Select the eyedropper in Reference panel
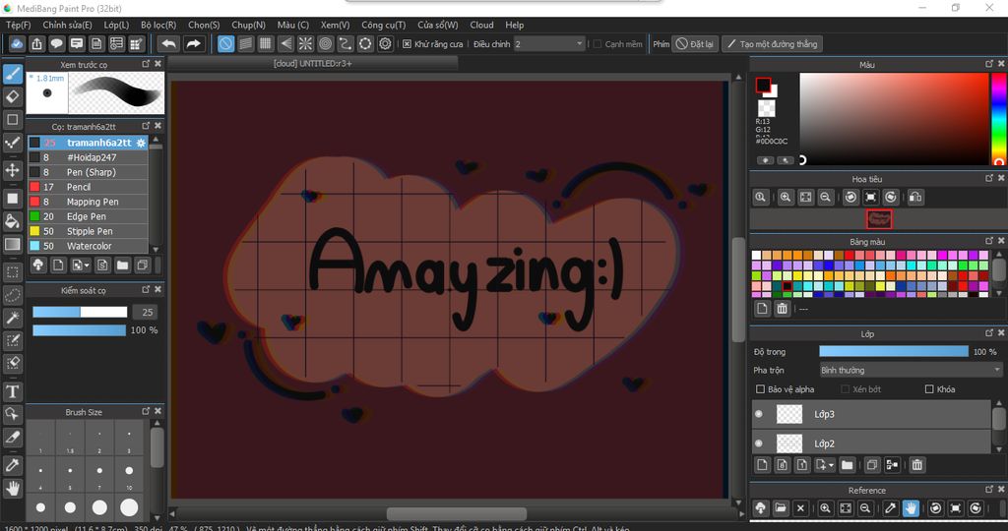This screenshot has height=531, width=1008. [x=890, y=507]
